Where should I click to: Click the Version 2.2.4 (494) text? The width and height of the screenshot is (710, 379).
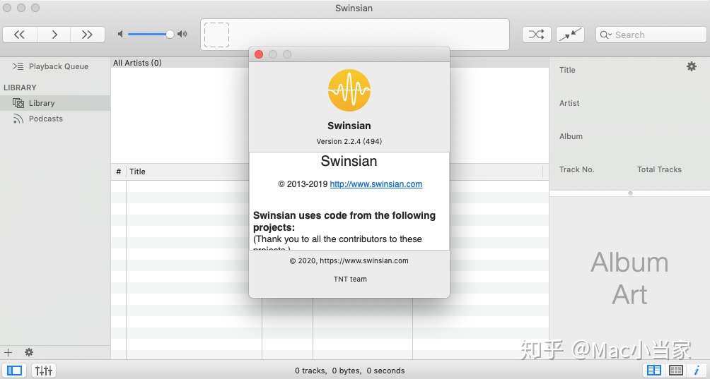point(349,141)
